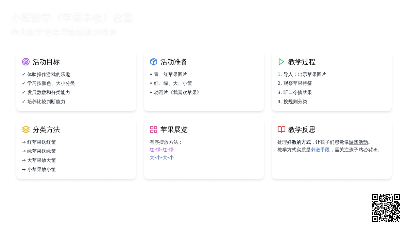The image size is (408, 230).
Task: Click the 教学反思 card heading
Action: [302, 130]
